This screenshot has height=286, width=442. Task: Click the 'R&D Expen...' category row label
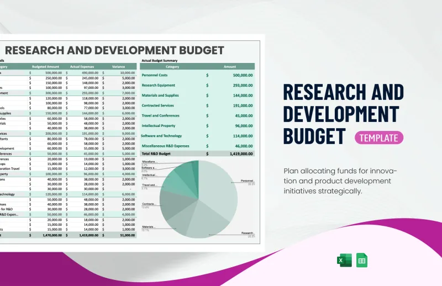pos(9,214)
